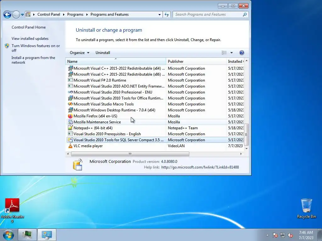Click the Uninstall toolbar button
The height and width of the screenshot is (241, 322).
(103, 53)
